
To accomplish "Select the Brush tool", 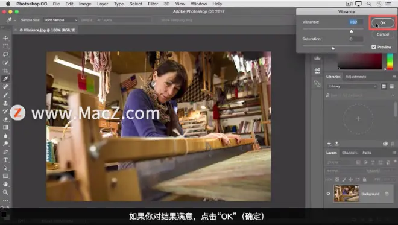I will 5,95.
